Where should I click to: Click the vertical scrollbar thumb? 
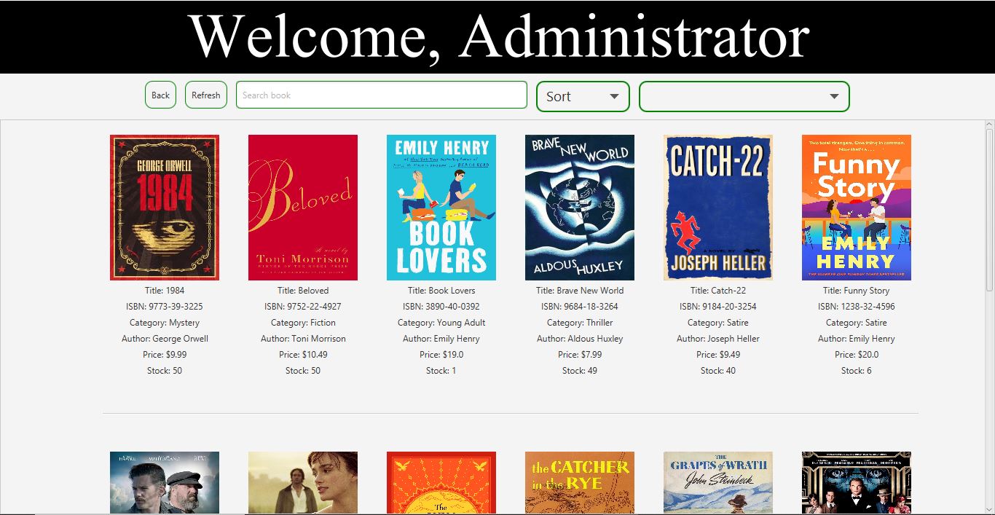(990, 211)
